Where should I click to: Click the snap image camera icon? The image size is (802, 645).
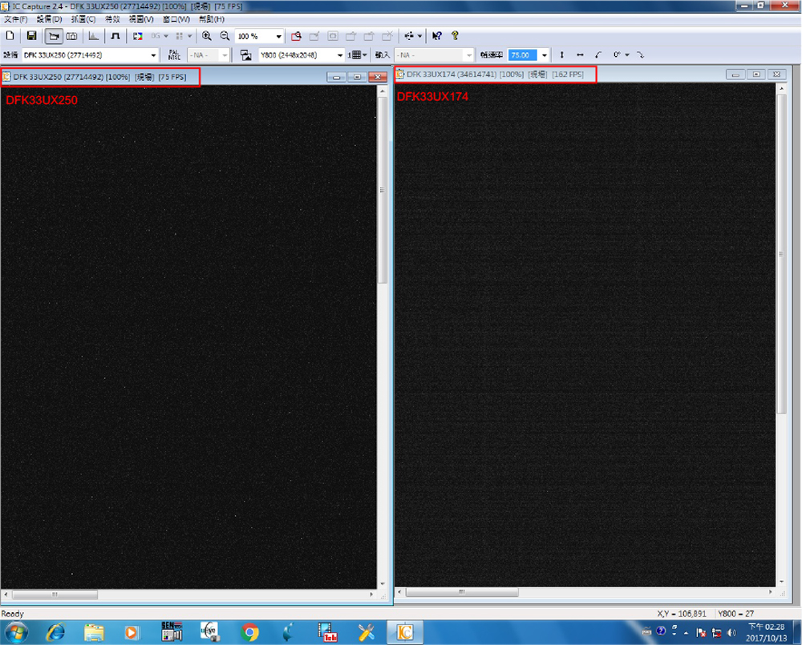click(71, 36)
